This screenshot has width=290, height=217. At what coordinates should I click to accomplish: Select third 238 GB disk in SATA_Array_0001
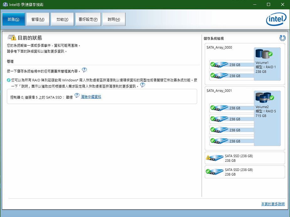[x=232, y=130]
